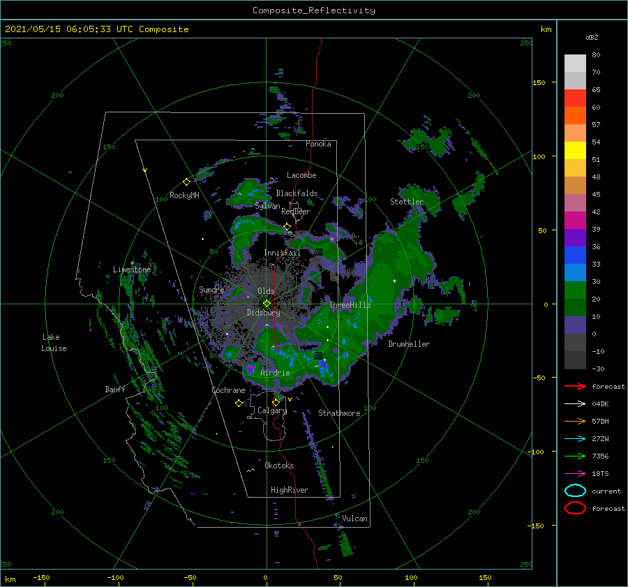The image size is (628, 587).
Task: Click the Stettler city label
Action: point(407,202)
